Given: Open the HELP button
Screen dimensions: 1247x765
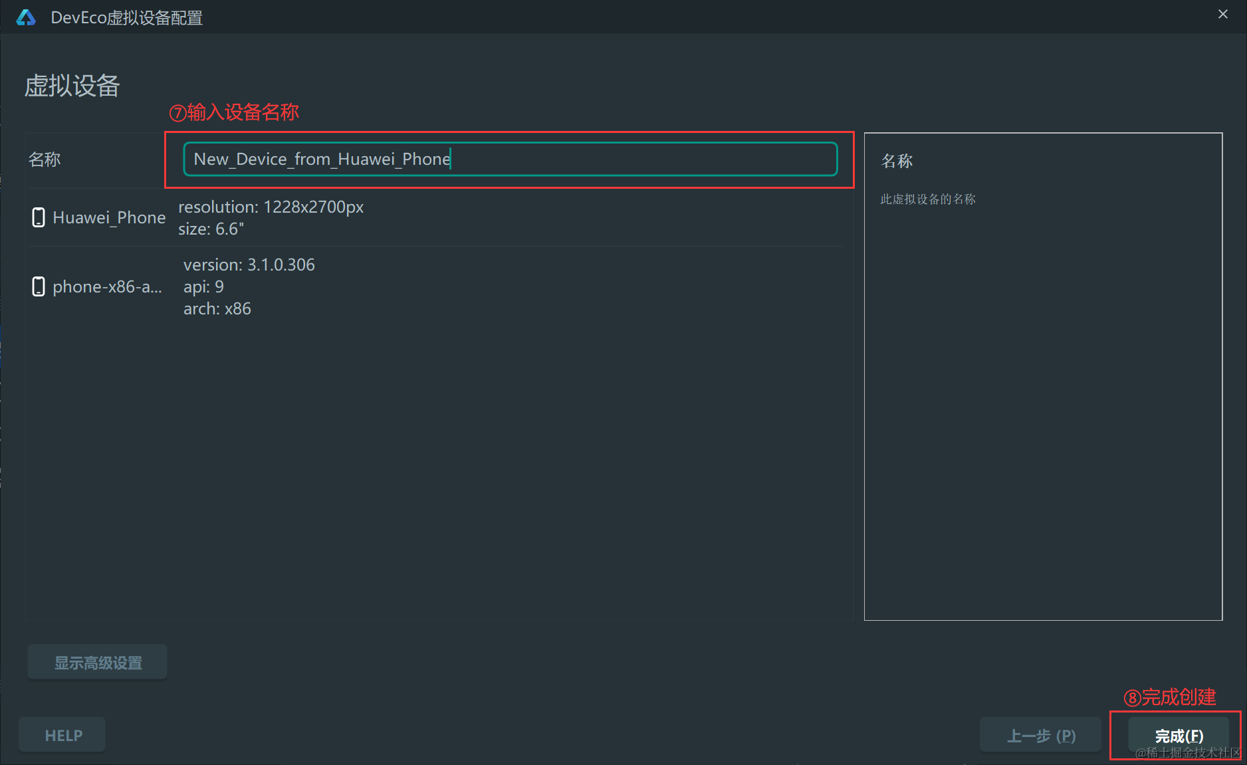Looking at the screenshot, I should click(62, 735).
